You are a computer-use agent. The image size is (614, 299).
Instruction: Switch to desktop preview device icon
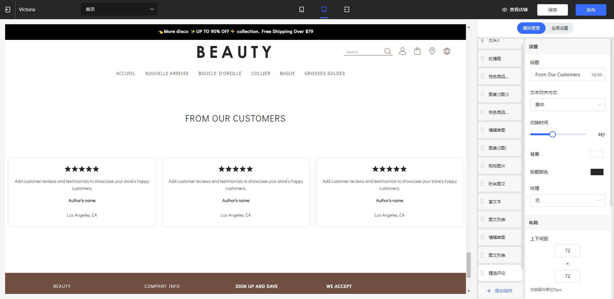324,9
